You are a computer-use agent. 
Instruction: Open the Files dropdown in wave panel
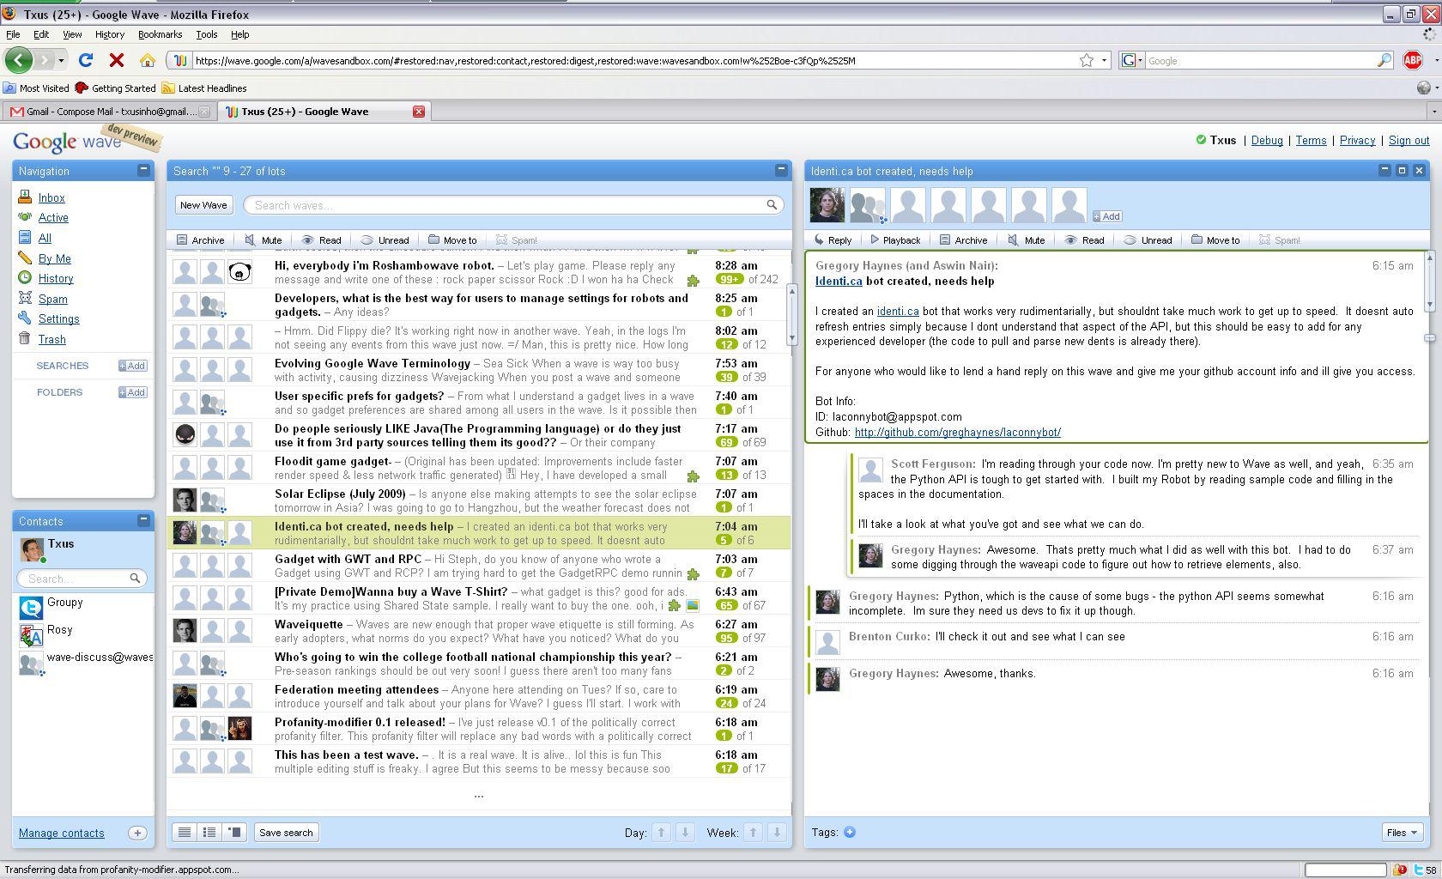[1403, 832]
